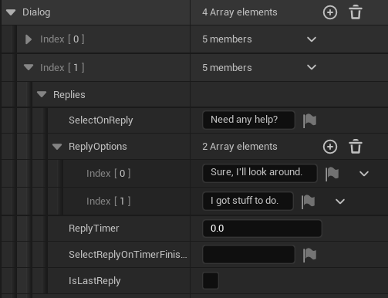388x298 pixels.
Task: Open chevron beside 'I got stuff to do.'
Action: click(x=340, y=201)
